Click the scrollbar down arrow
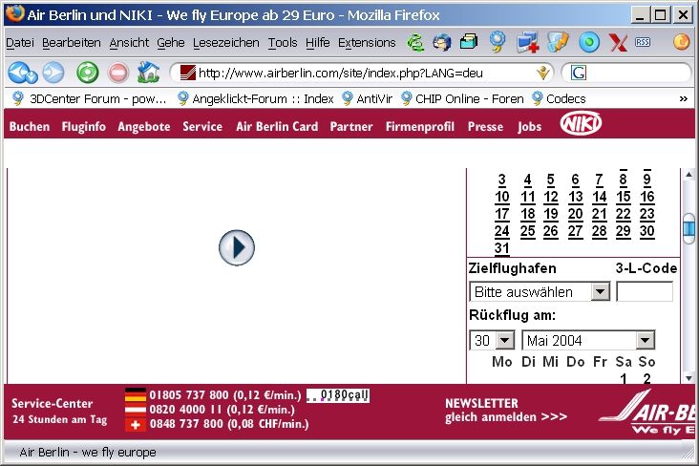This screenshot has width=699, height=466. [x=688, y=378]
